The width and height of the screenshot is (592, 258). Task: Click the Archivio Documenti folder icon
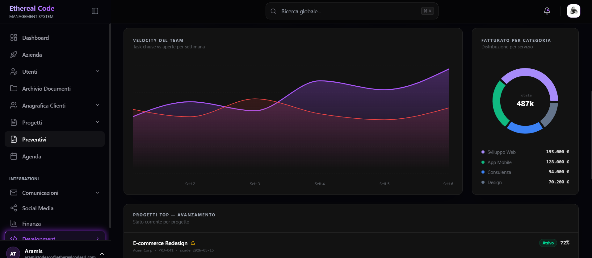pos(14,88)
